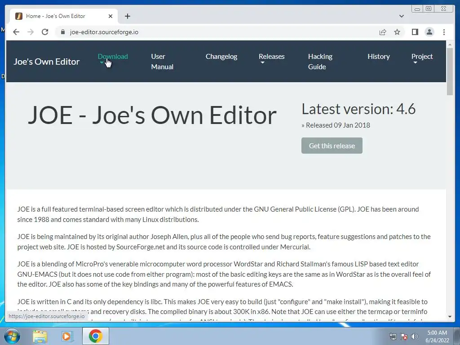460x345 pixels.
Task: Click the Chrome taskbar icon
Action: tap(95, 336)
